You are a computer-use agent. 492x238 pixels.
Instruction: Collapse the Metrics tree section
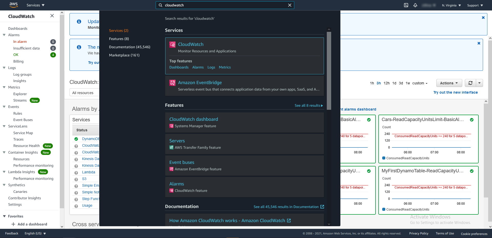(x=4, y=87)
